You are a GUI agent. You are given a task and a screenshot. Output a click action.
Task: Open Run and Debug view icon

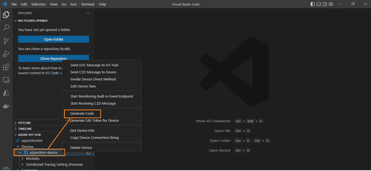(6, 54)
